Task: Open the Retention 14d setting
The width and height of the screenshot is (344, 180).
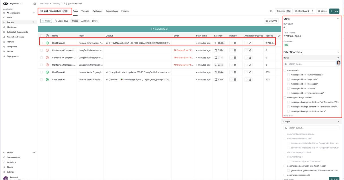Action: [284, 11]
